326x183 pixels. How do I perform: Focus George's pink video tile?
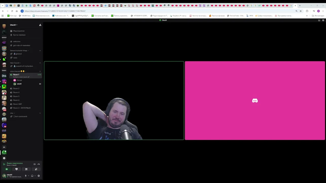pos(255,101)
